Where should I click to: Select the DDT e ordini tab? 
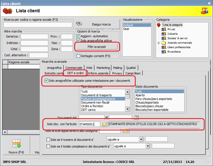click(x=75, y=73)
